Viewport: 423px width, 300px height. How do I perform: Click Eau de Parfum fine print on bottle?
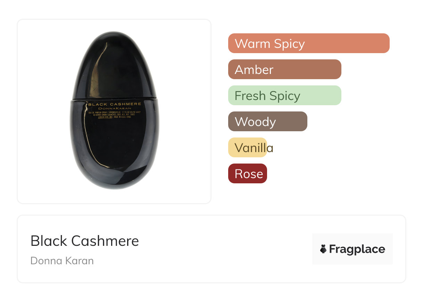pyautogui.click(x=115, y=113)
